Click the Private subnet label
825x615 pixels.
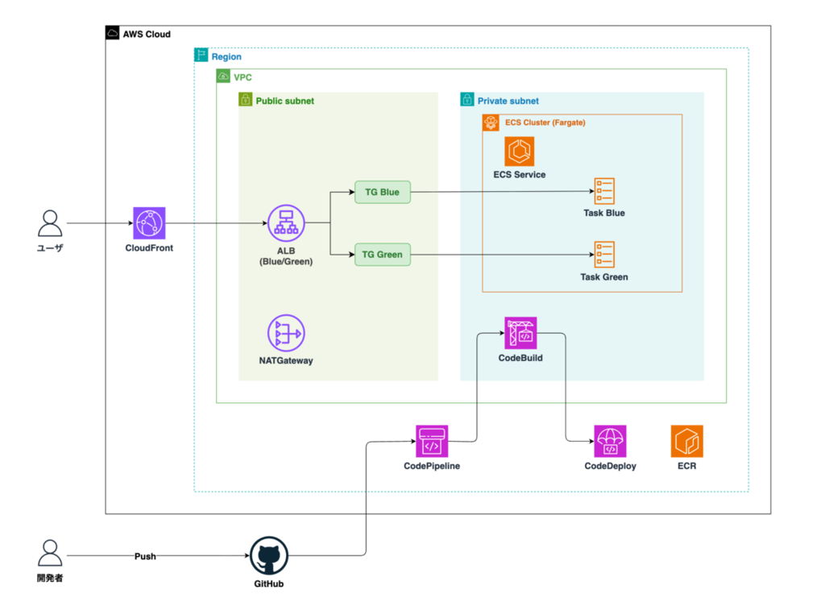click(508, 101)
